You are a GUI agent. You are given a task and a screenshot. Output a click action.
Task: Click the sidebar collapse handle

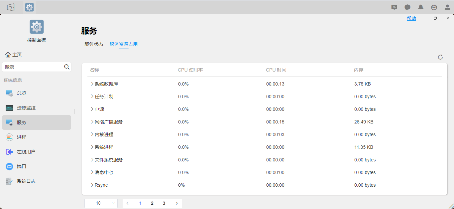[74, 111]
